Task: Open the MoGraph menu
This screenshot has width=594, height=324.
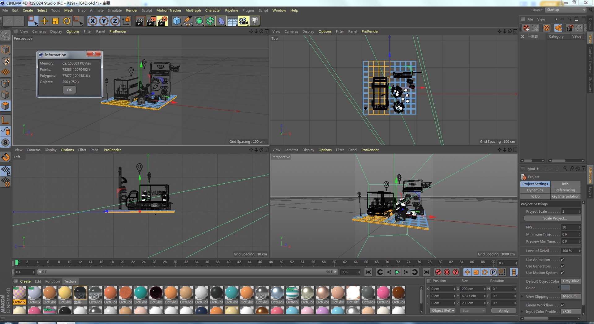Action: [x=193, y=10]
